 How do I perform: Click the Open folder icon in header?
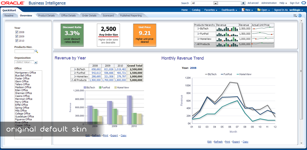point(259,10)
